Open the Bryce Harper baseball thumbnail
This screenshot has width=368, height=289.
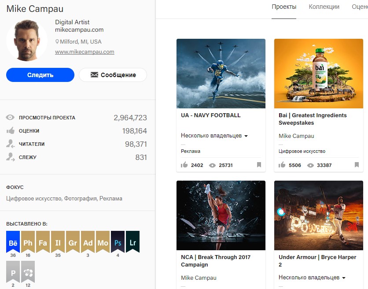point(319,215)
